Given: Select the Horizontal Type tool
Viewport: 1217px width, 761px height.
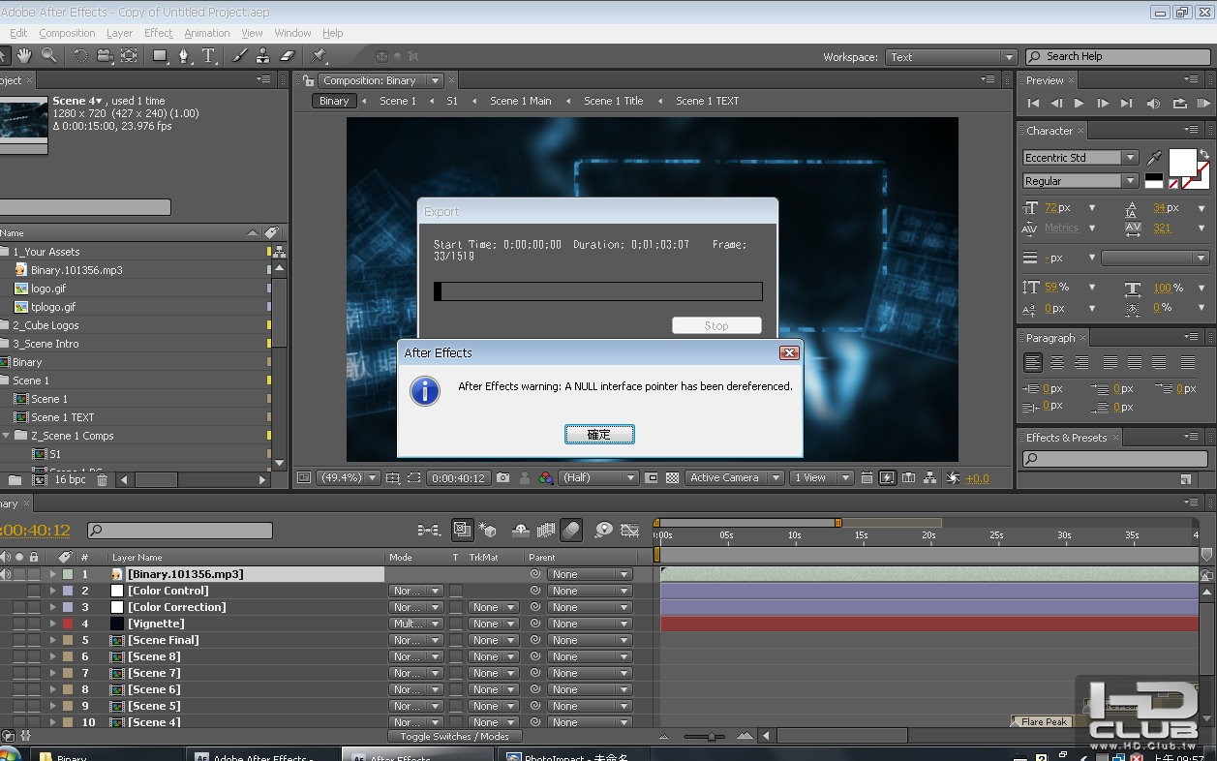Looking at the screenshot, I should pyautogui.click(x=208, y=56).
